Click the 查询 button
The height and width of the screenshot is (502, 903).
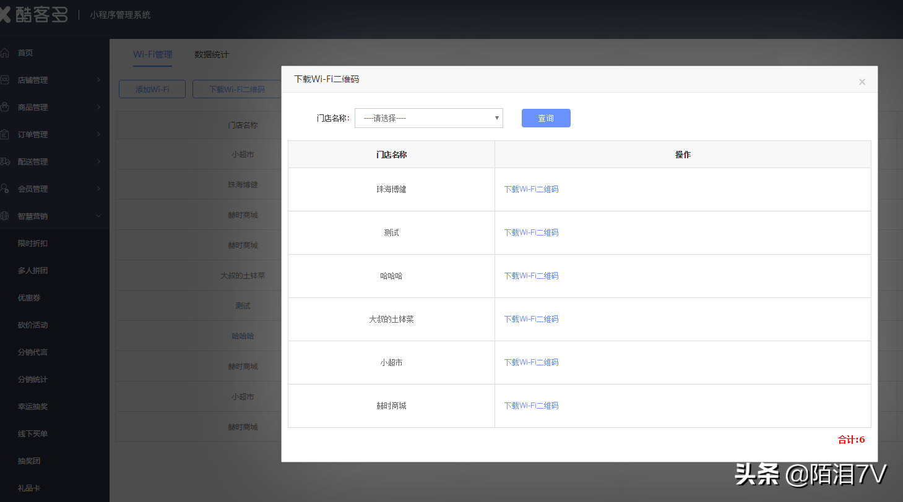tap(546, 118)
